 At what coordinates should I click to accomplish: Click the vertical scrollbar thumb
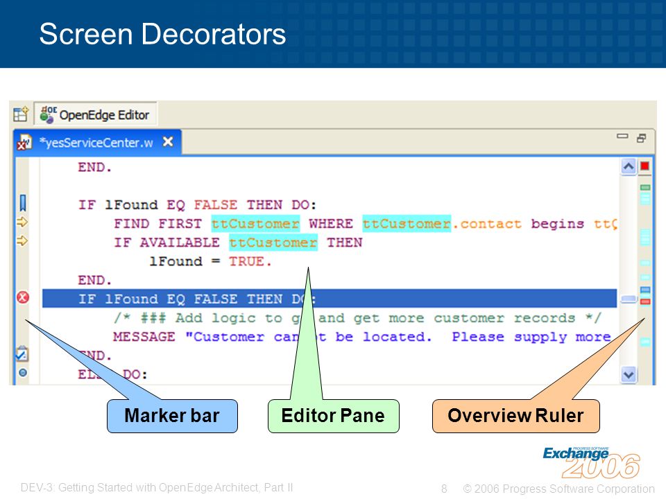pos(629,299)
